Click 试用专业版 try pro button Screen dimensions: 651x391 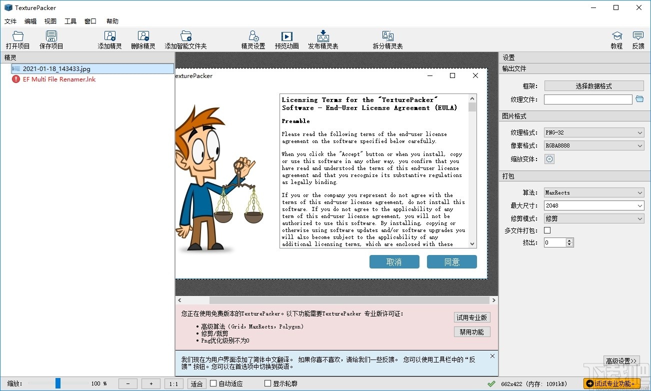pyautogui.click(x=472, y=317)
